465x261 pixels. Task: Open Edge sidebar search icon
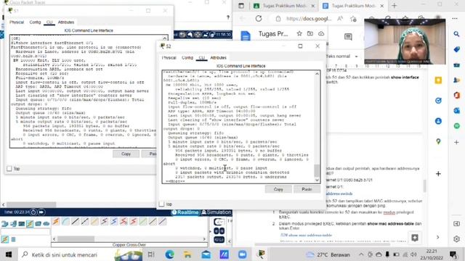(456, 34)
